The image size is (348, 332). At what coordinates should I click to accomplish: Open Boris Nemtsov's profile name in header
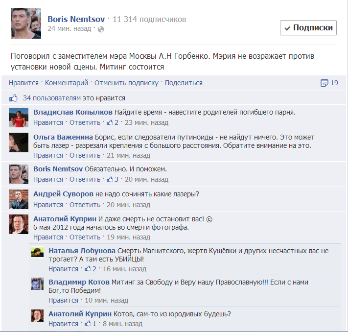point(76,19)
